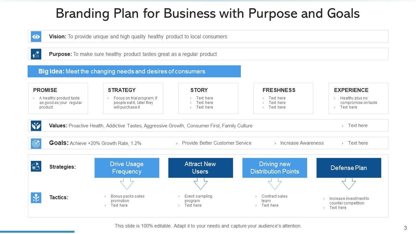Click the Tactics icon
416x234 pixels.
click(x=36, y=198)
